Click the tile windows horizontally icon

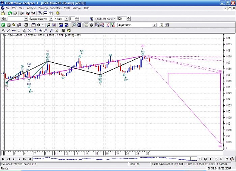45,13
